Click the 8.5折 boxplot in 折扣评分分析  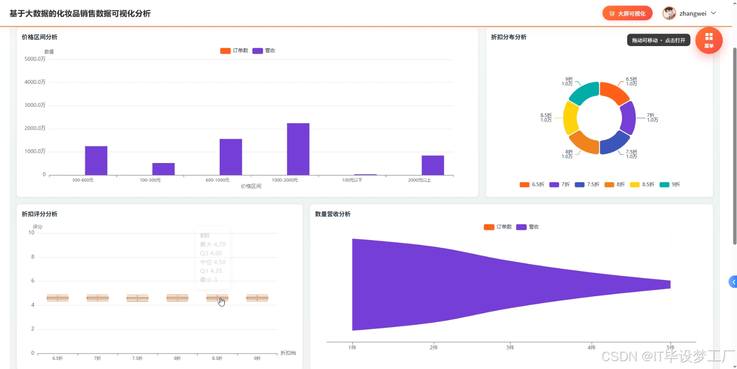coord(217,298)
